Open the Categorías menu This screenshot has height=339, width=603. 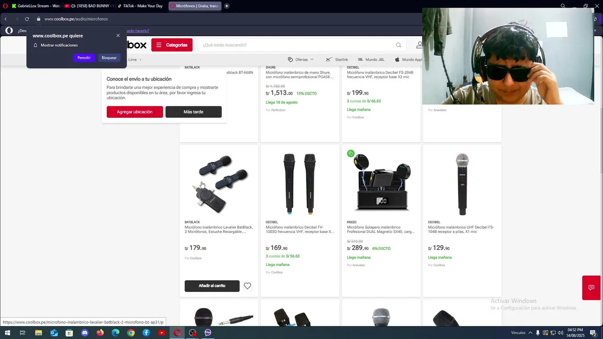[x=172, y=45]
